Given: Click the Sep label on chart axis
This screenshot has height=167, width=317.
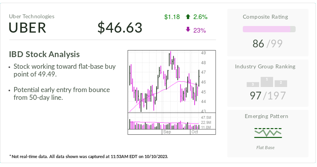Looking at the screenshot, I should 167,132.
